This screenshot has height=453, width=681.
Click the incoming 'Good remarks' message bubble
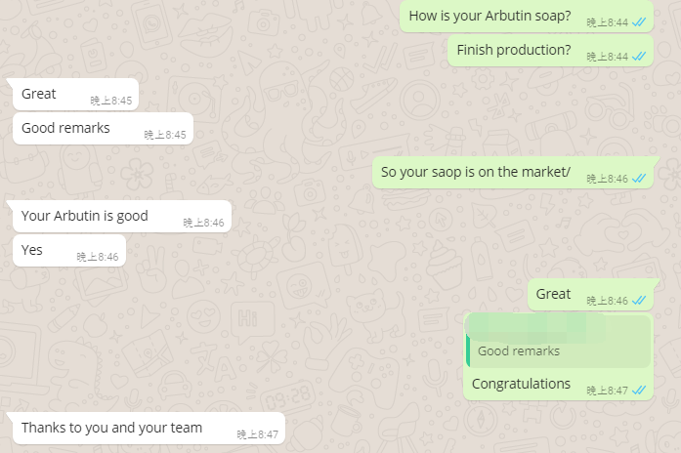103,129
